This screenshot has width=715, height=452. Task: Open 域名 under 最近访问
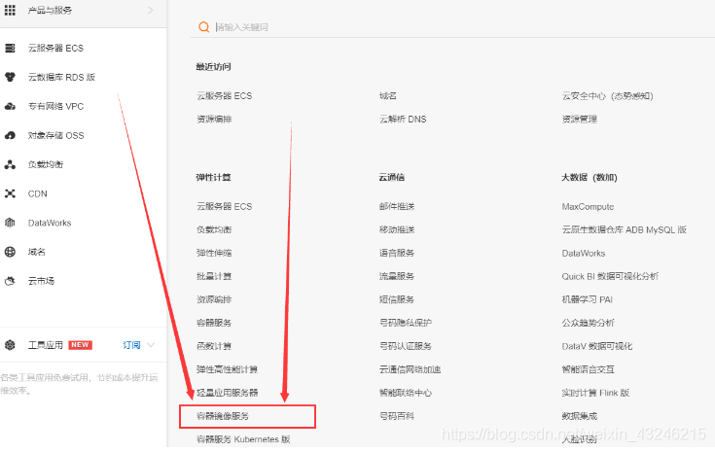[x=388, y=95]
